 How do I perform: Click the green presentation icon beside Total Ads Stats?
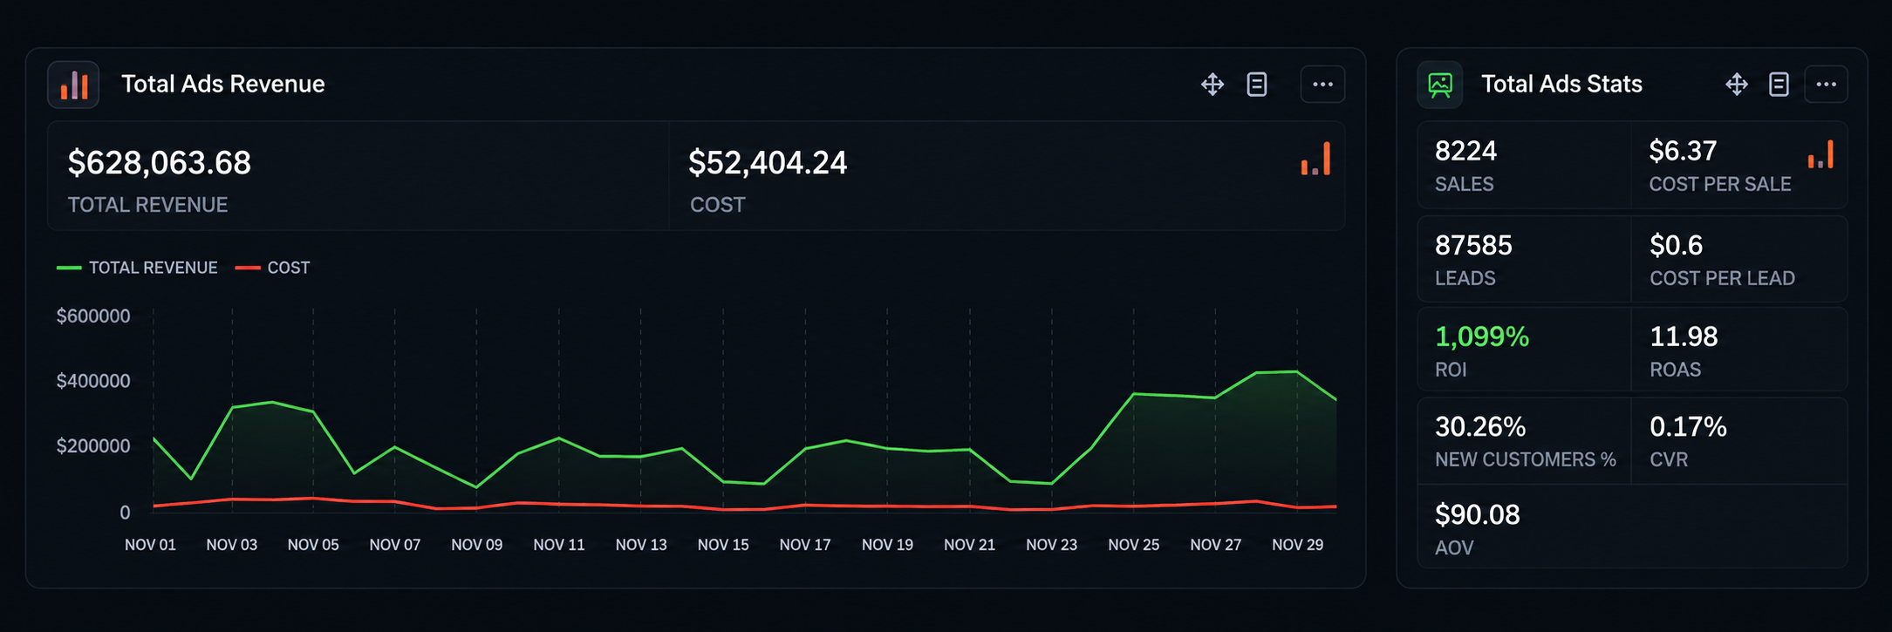point(1440,85)
